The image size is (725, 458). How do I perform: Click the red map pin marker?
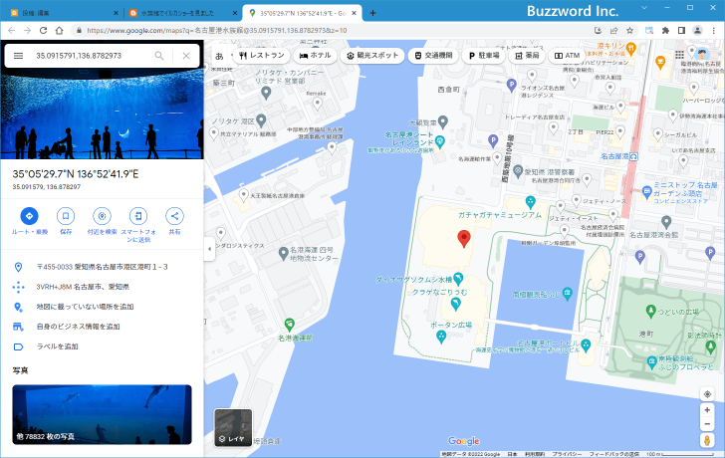464,239
